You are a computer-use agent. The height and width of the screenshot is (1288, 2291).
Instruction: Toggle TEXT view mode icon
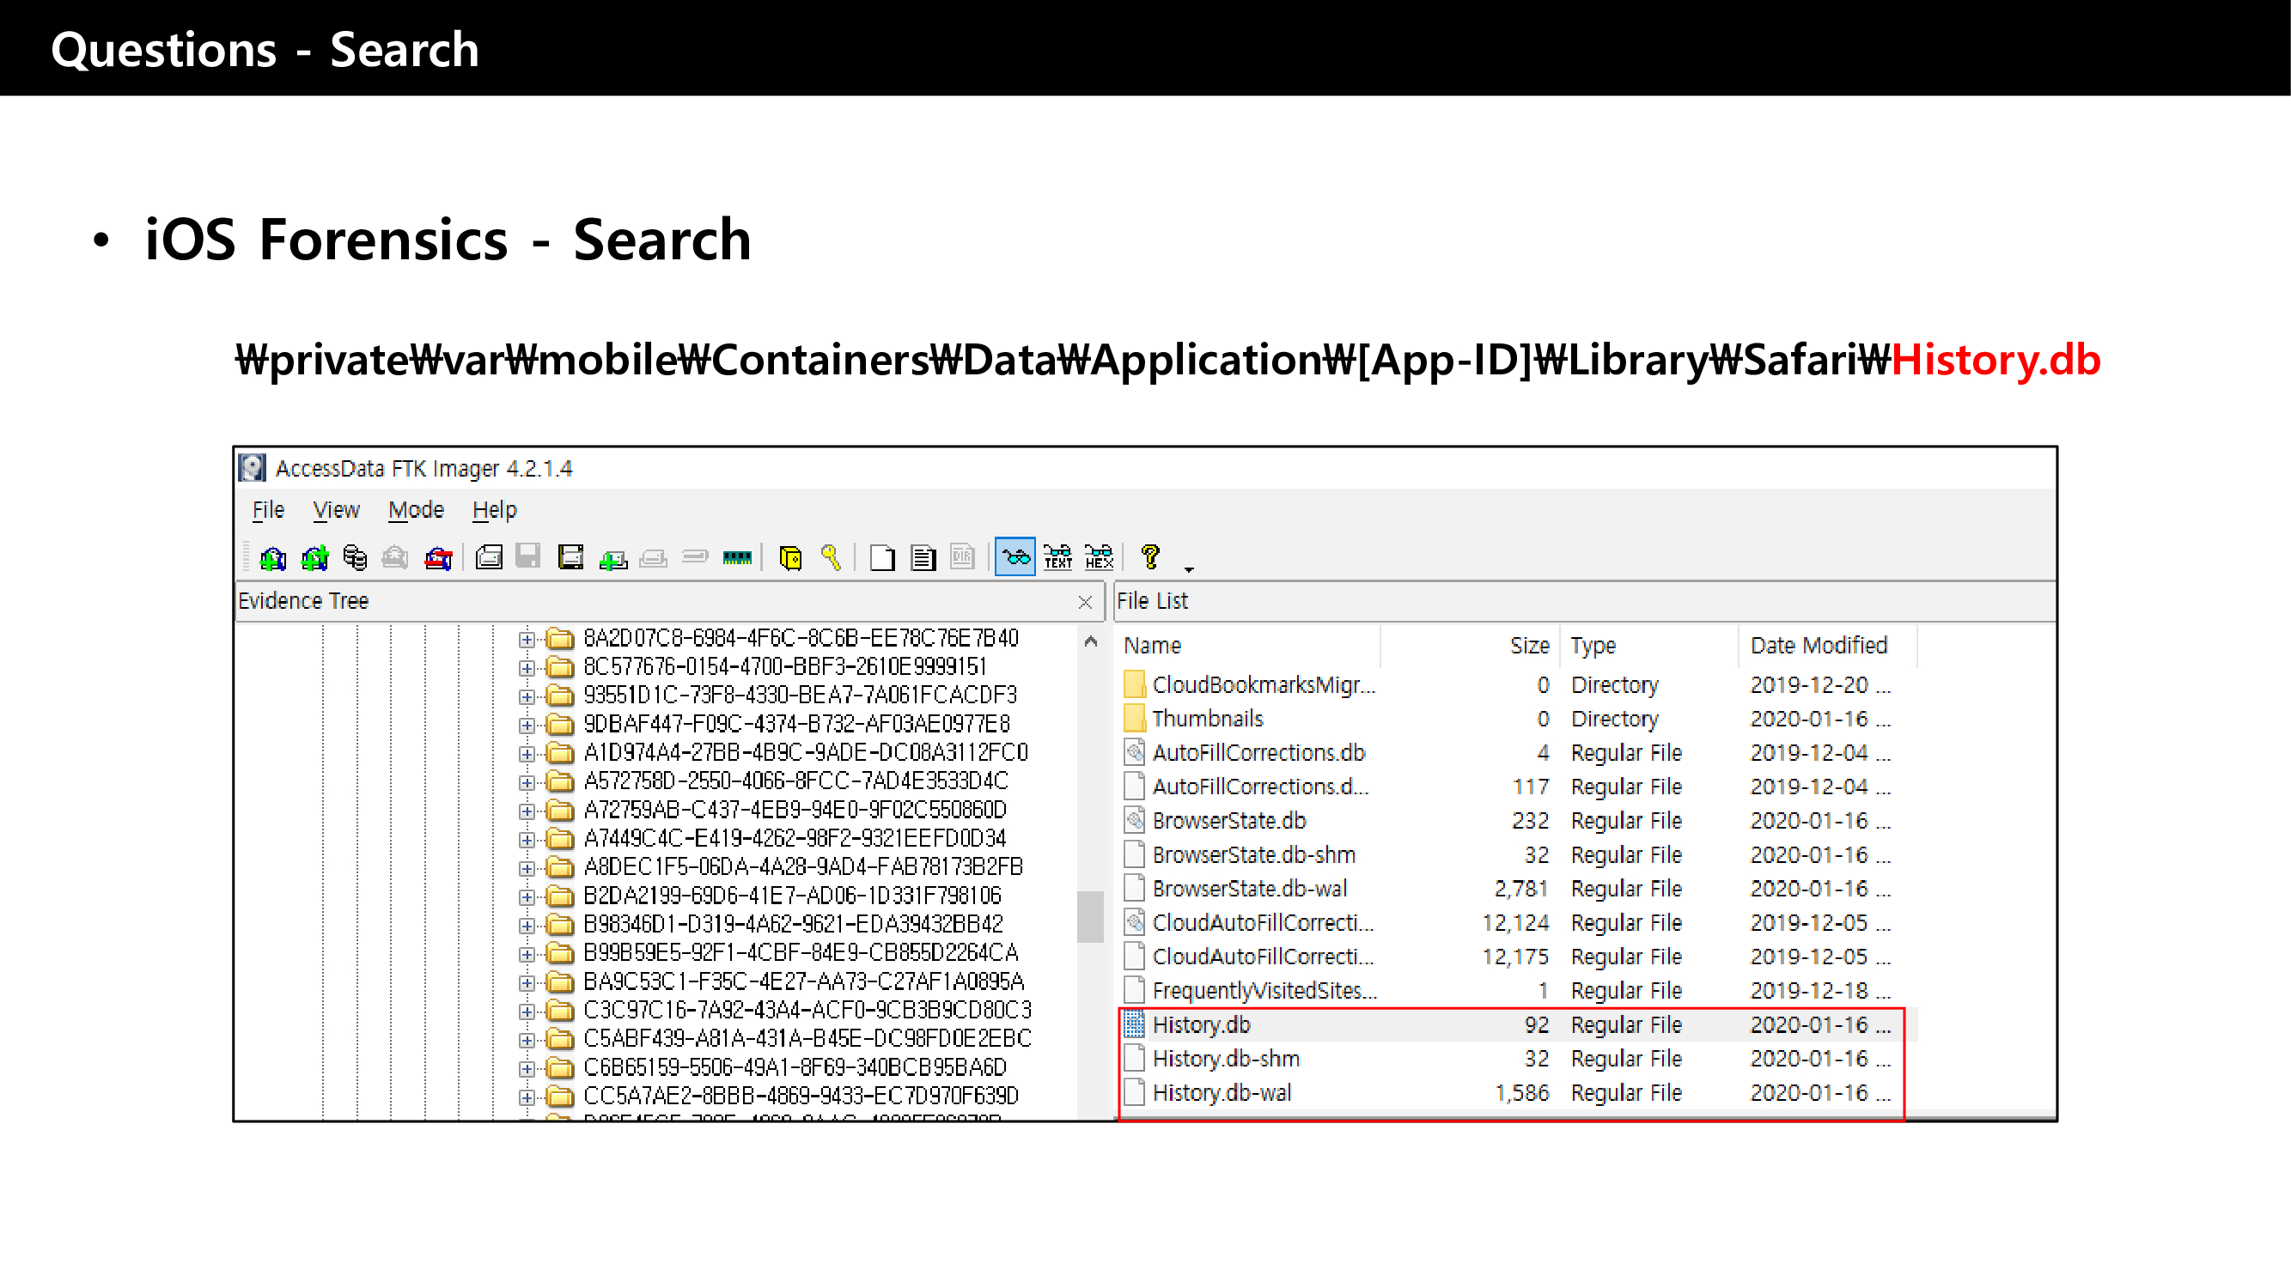click(1057, 558)
